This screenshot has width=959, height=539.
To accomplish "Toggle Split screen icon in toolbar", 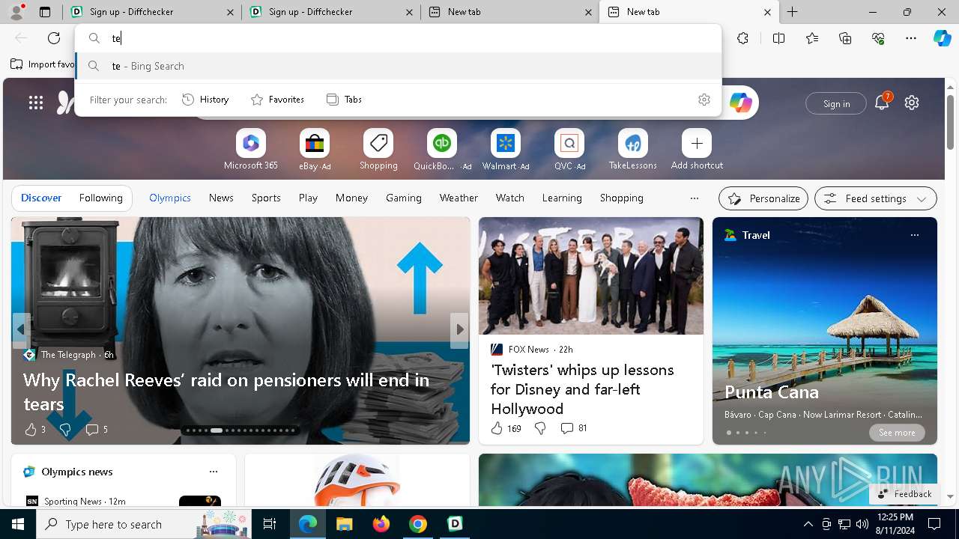I will point(778,38).
